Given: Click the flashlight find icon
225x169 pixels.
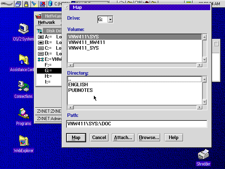Looking at the screenshot, I should [x=34, y=4].
